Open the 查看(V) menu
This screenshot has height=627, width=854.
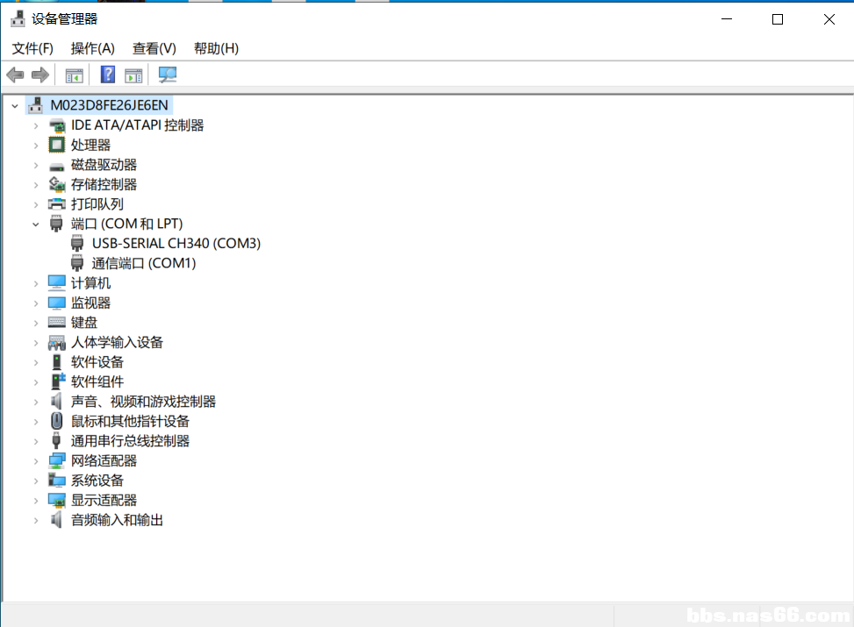coord(154,48)
